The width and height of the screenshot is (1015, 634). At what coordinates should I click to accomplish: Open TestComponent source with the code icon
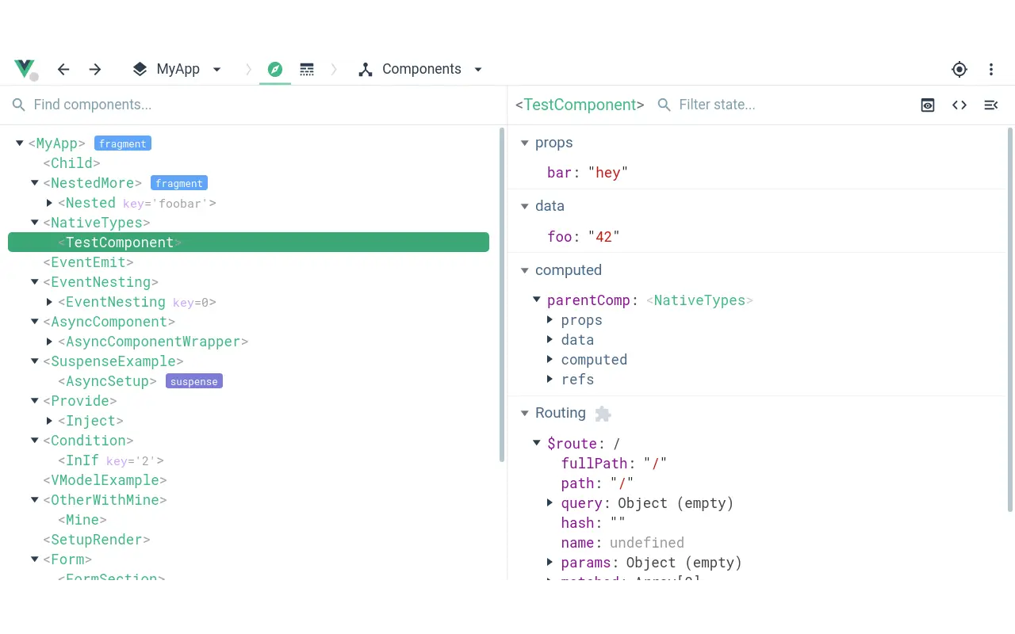[959, 105]
